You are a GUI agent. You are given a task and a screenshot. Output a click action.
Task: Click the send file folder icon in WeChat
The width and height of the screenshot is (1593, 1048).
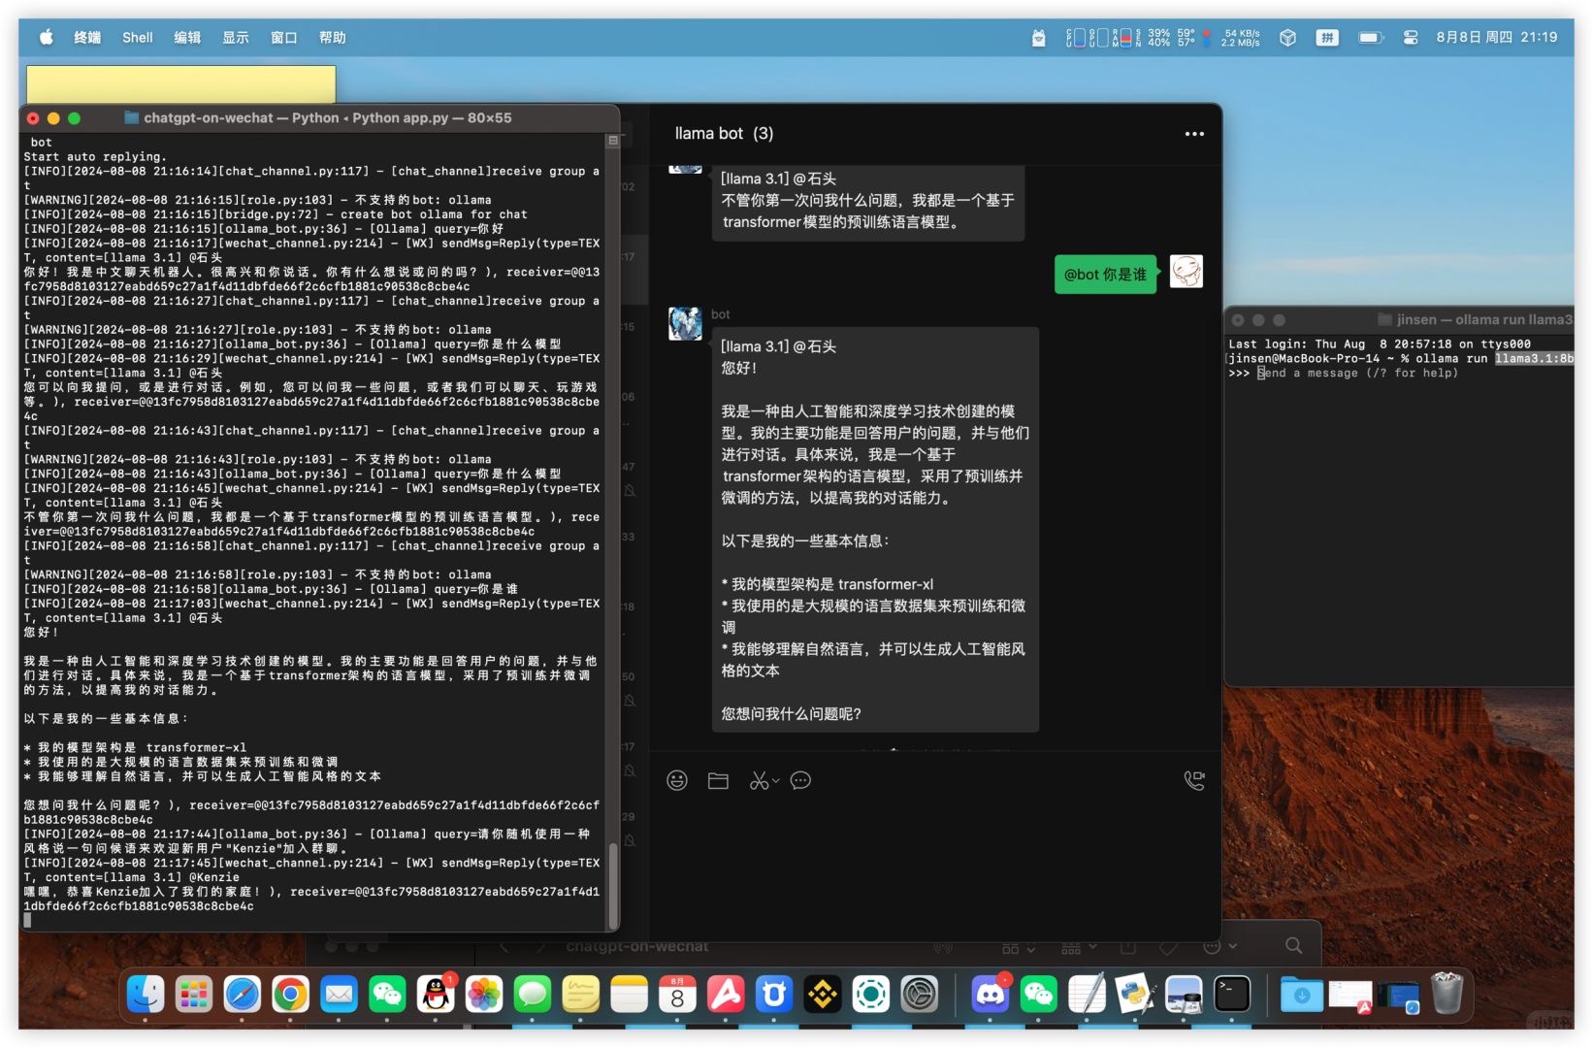(x=718, y=780)
